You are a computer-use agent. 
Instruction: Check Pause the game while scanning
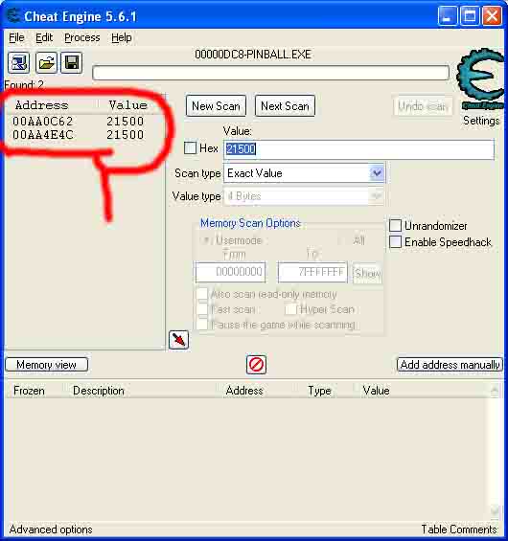(x=202, y=325)
